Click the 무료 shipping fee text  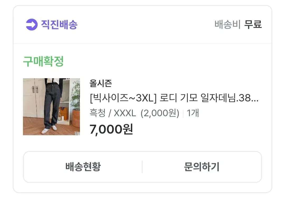click(253, 24)
